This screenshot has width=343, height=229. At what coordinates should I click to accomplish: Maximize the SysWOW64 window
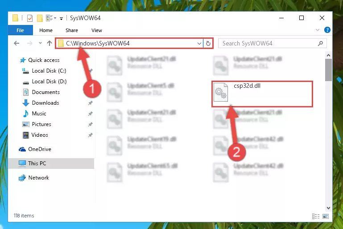coord(302,18)
